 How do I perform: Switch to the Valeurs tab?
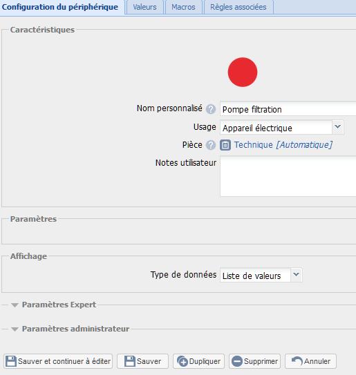point(144,7)
